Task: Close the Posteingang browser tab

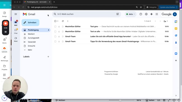Action: [50, 2]
